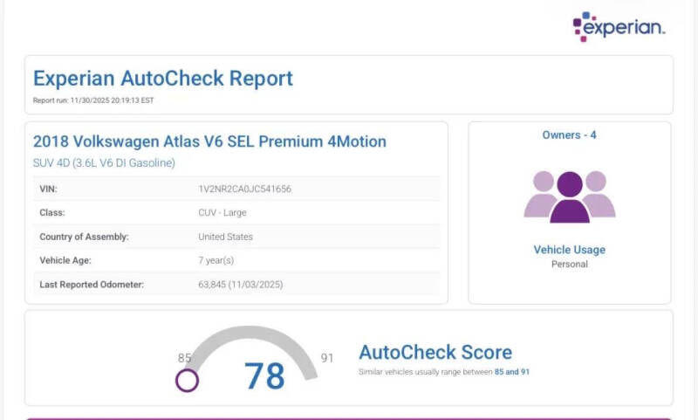This screenshot has width=698, height=420.
Task: Click the bold 85 and 91 range text
Action: click(512, 372)
